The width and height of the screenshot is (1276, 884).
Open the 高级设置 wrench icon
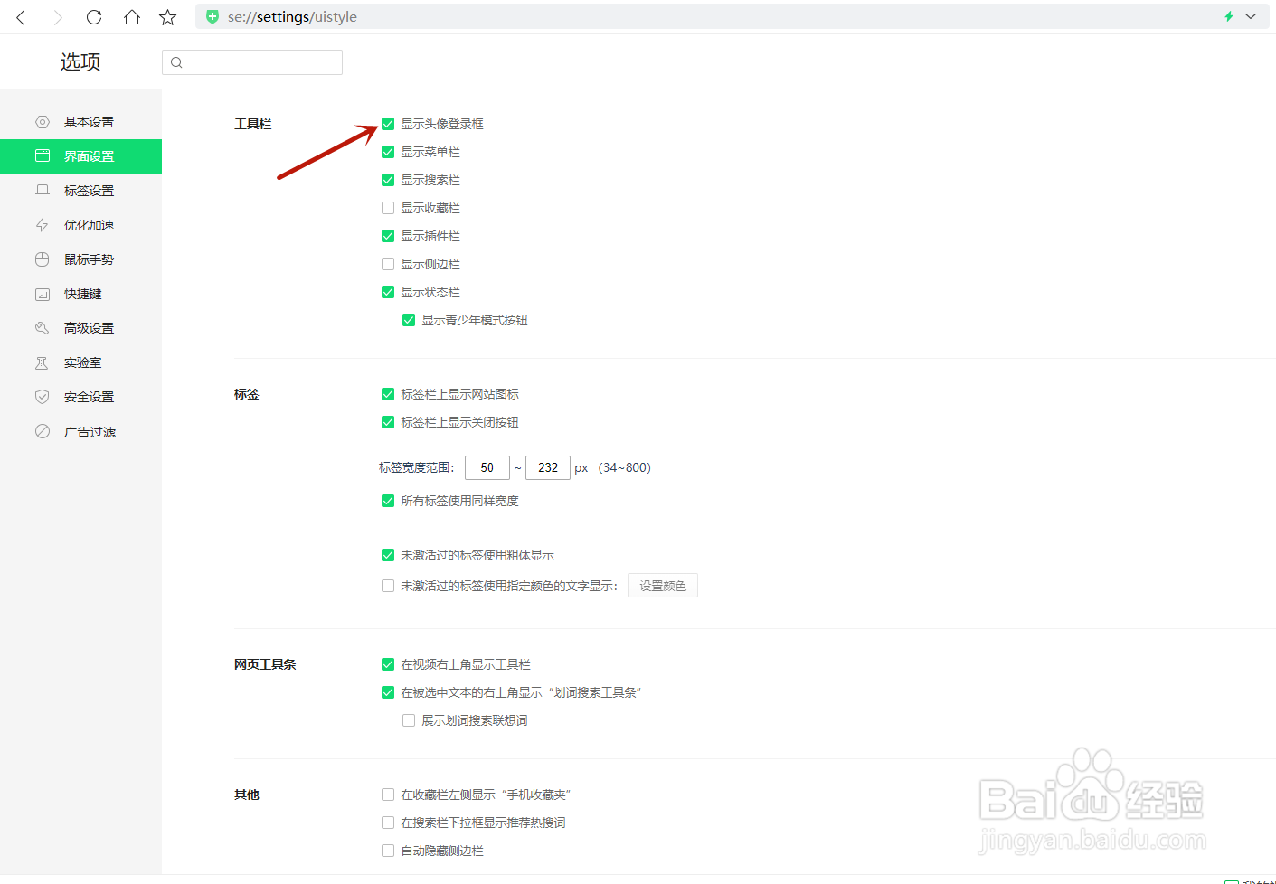point(42,328)
